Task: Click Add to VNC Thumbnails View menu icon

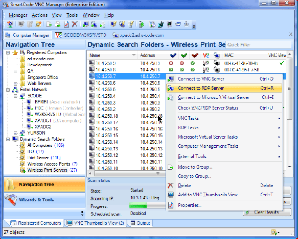Action: [171, 195]
